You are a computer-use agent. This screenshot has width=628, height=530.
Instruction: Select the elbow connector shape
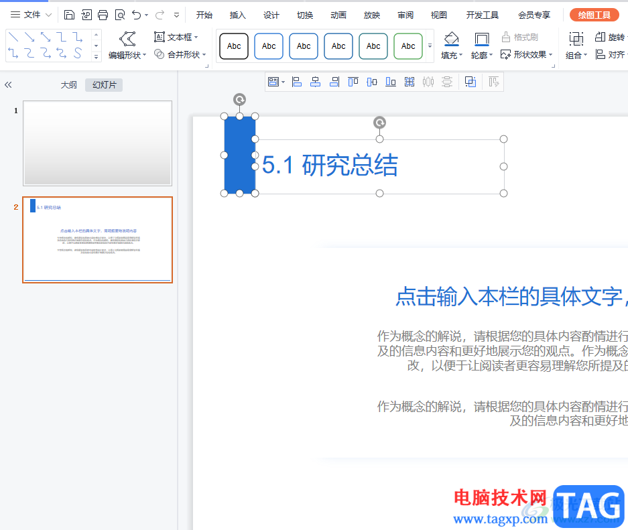[x=61, y=38]
